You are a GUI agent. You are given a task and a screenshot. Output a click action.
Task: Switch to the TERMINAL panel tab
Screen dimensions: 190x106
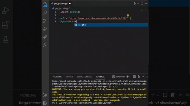click(100, 77)
